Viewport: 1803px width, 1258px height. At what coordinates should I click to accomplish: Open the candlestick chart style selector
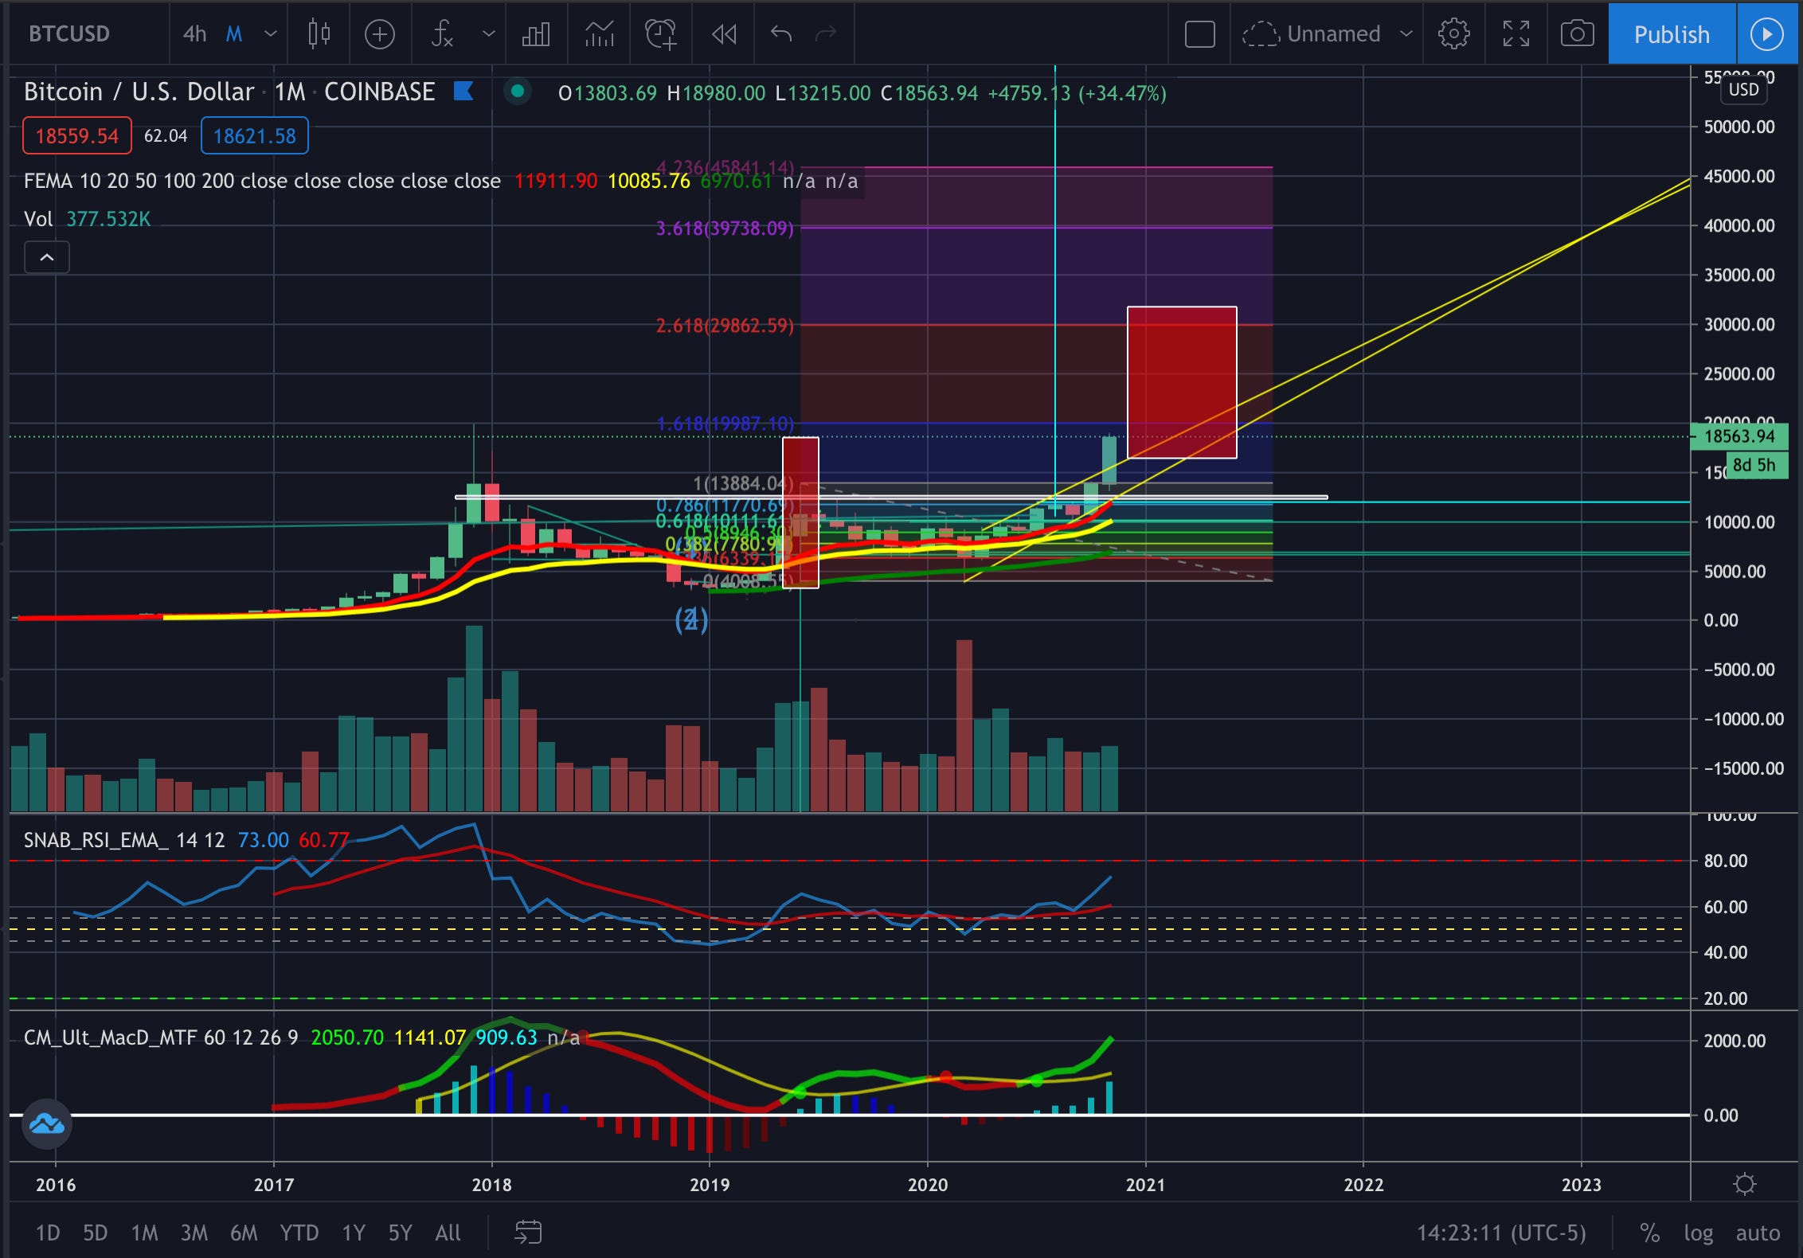click(319, 33)
